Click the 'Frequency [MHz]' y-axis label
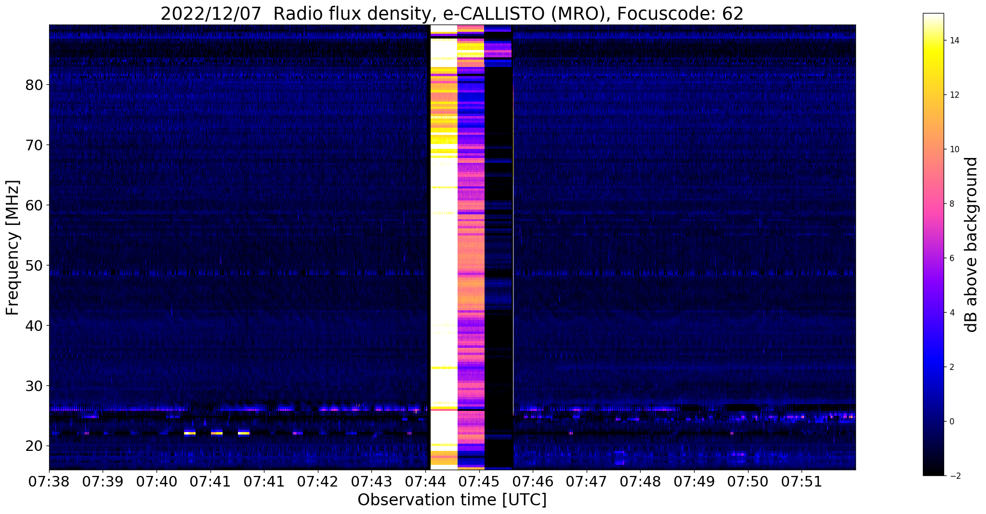 tap(13, 248)
